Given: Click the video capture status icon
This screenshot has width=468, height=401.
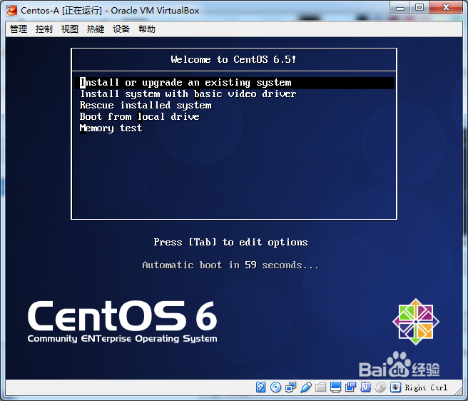Looking at the screenshot, I should [x=350, y=387].
